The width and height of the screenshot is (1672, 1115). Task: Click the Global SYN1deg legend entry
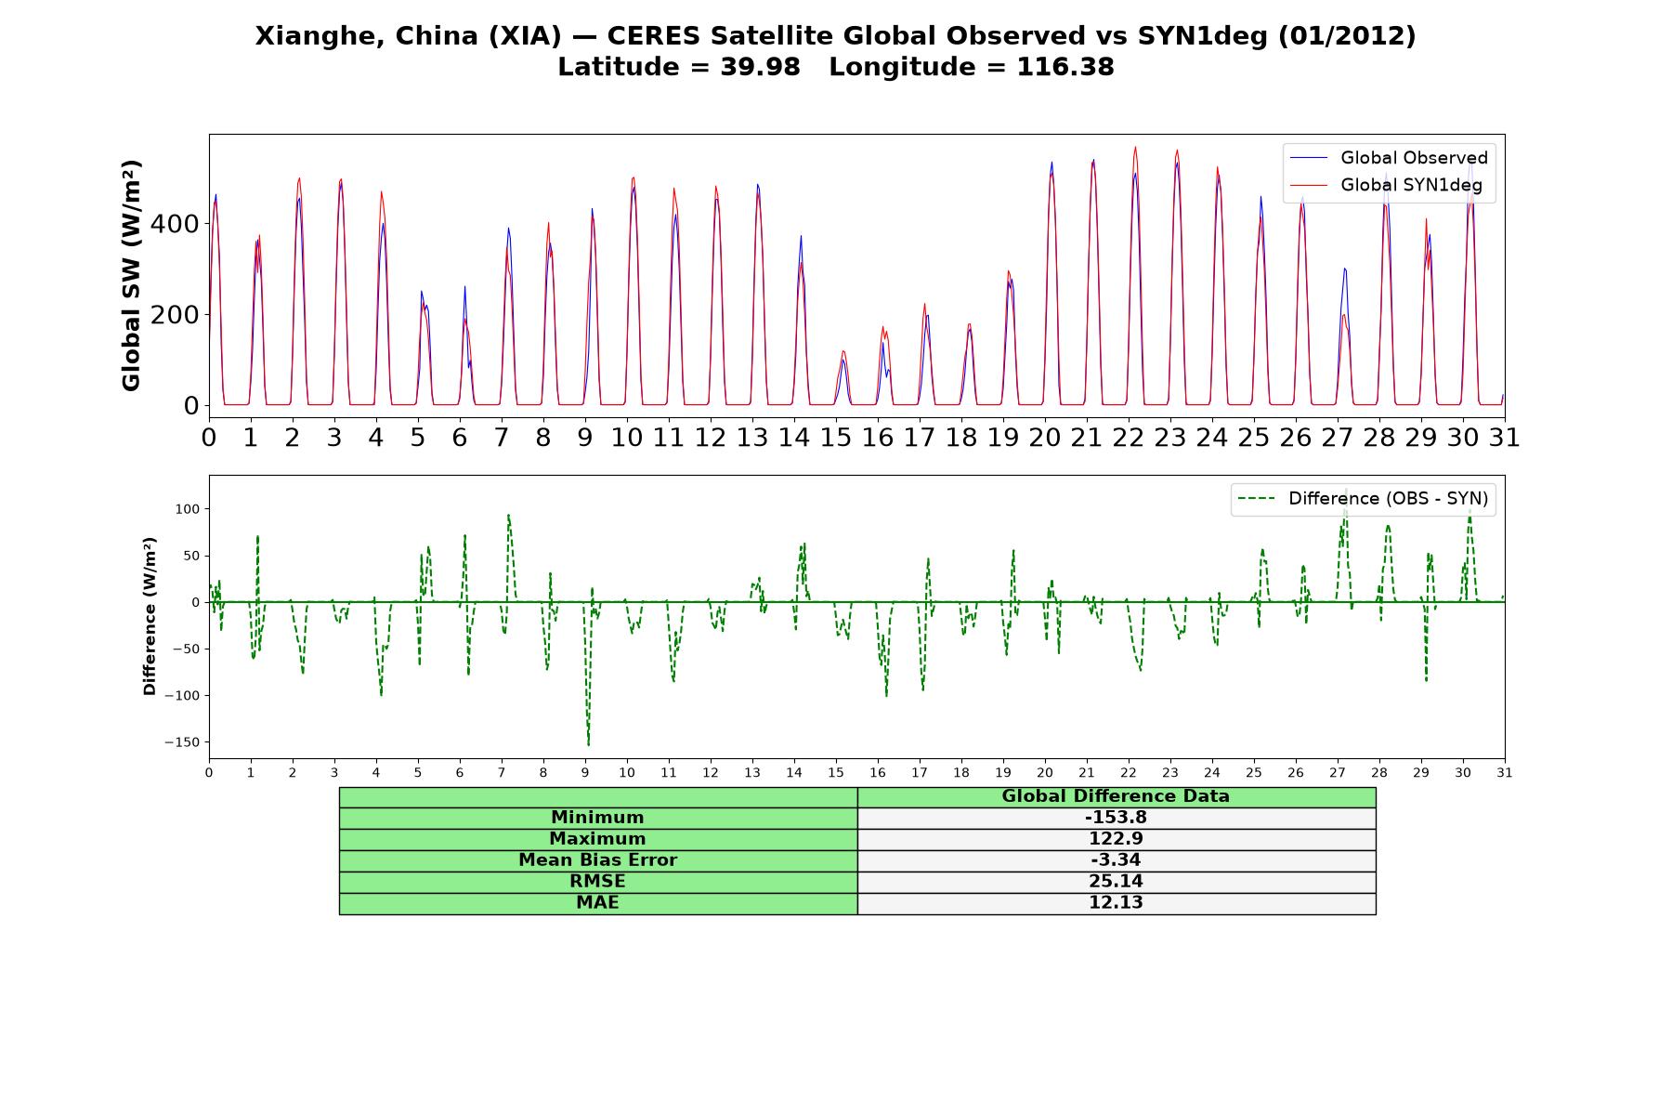[x=1387, y=185]
